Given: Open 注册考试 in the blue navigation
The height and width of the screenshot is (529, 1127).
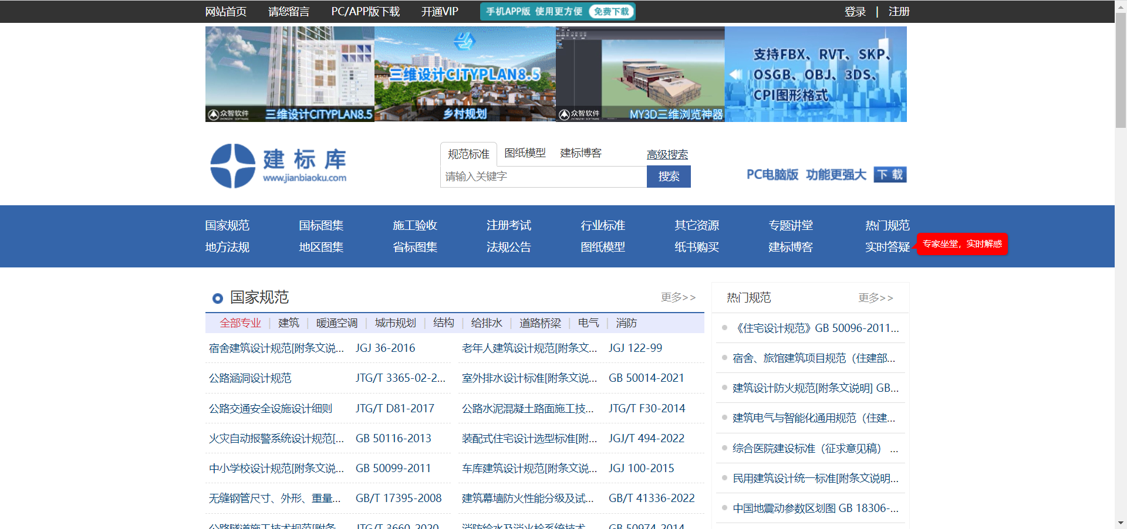Looking at the screenshot, I should 509,225.
